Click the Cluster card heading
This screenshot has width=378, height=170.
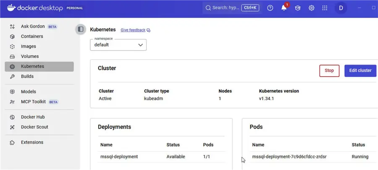(107, 68)
